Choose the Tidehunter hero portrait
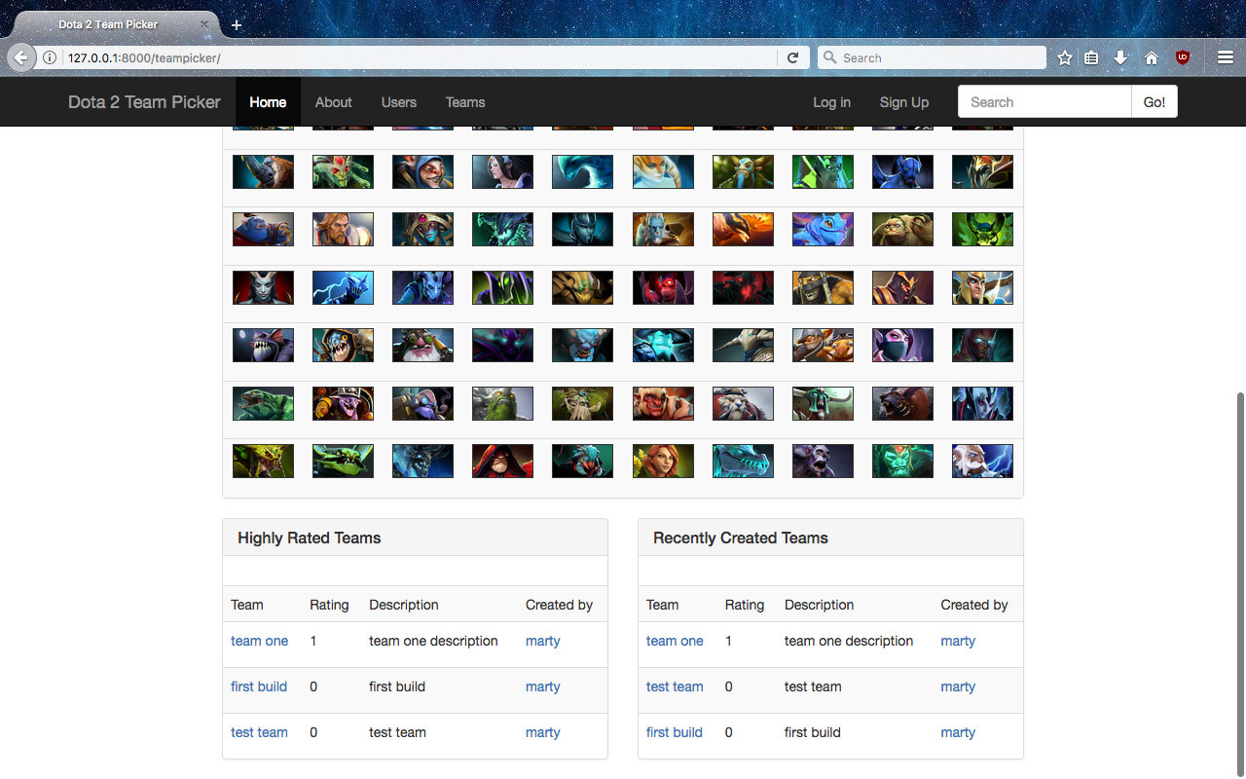The width and height of the screenshot is (1246, 779). pyautogui.click(x=263, y=403)
